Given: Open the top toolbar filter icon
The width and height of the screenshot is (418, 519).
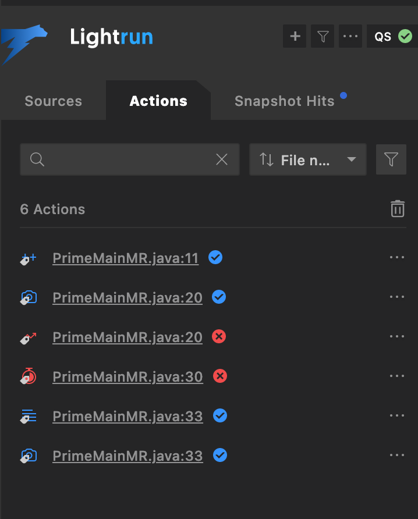Looking at the screenshot, I should point(323,37).
